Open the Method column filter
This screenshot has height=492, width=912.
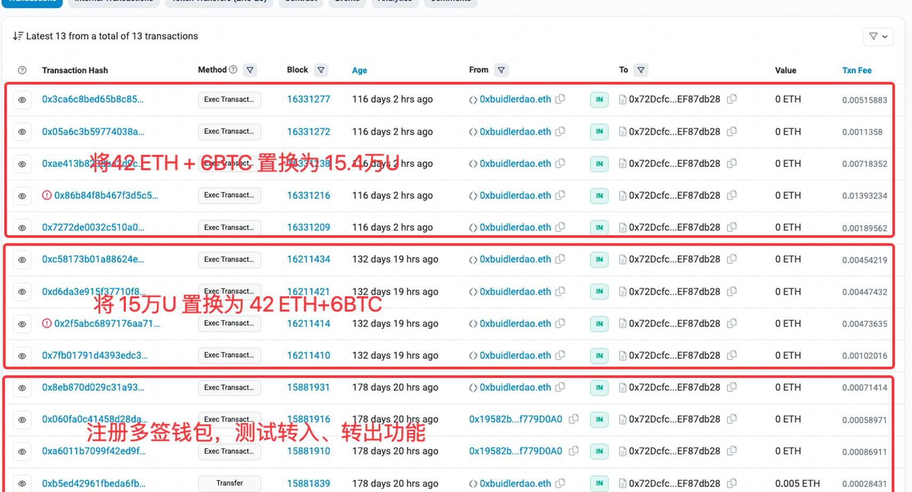coord(250,70)
